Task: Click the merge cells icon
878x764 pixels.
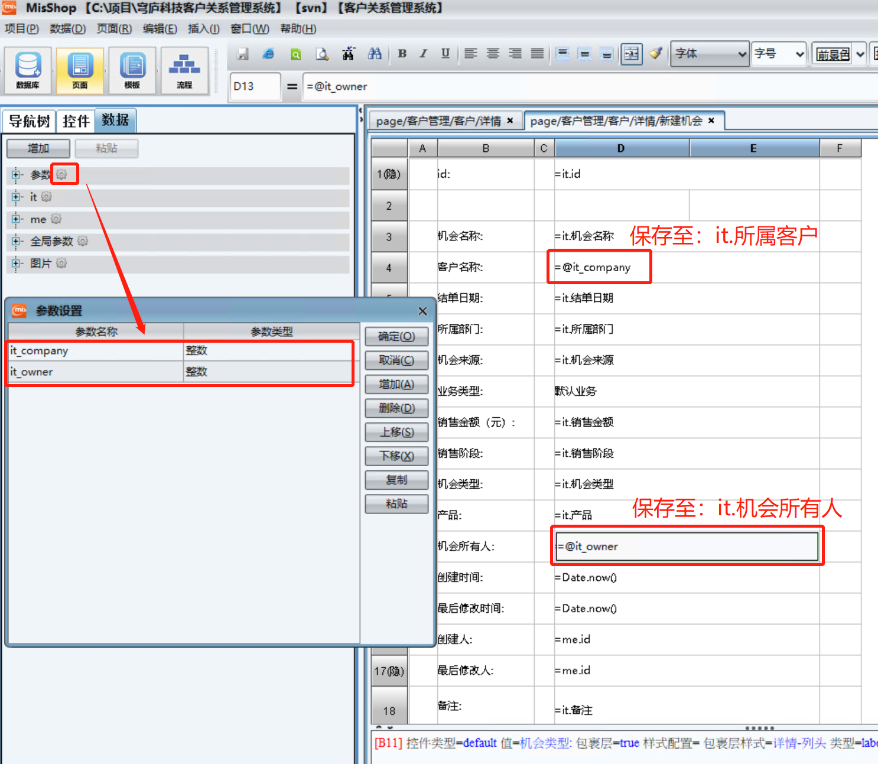Action: pos(632,54)
